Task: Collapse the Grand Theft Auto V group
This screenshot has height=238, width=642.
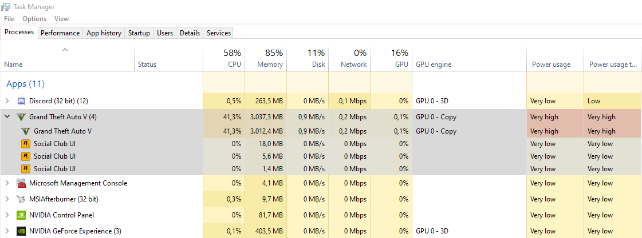Action: click(7, 117)
